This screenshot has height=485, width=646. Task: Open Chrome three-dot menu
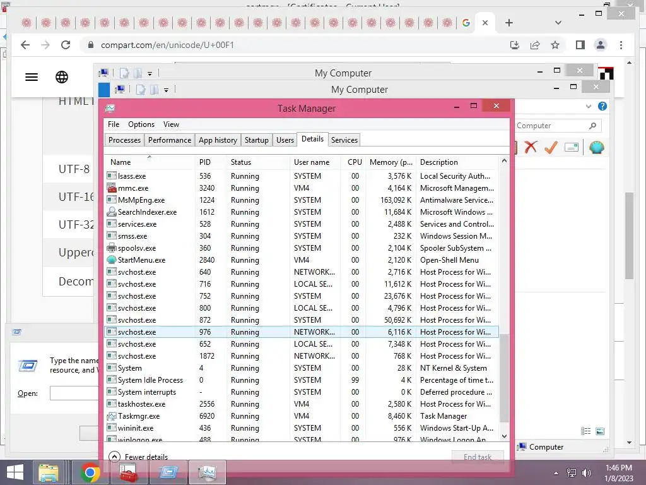pos(621,45)
